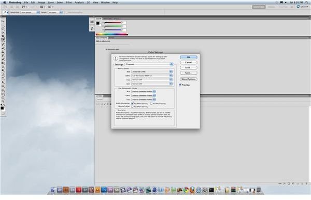Click Cancel in Color Settings
Viewport: 311px width, 200px height.
pyautogui.click(x=189, y=63)
